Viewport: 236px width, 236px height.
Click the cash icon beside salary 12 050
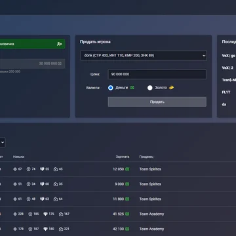click(127, 169)
